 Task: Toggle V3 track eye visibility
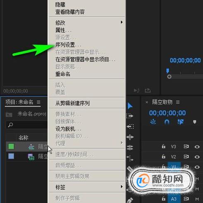[x=197, y=147]
